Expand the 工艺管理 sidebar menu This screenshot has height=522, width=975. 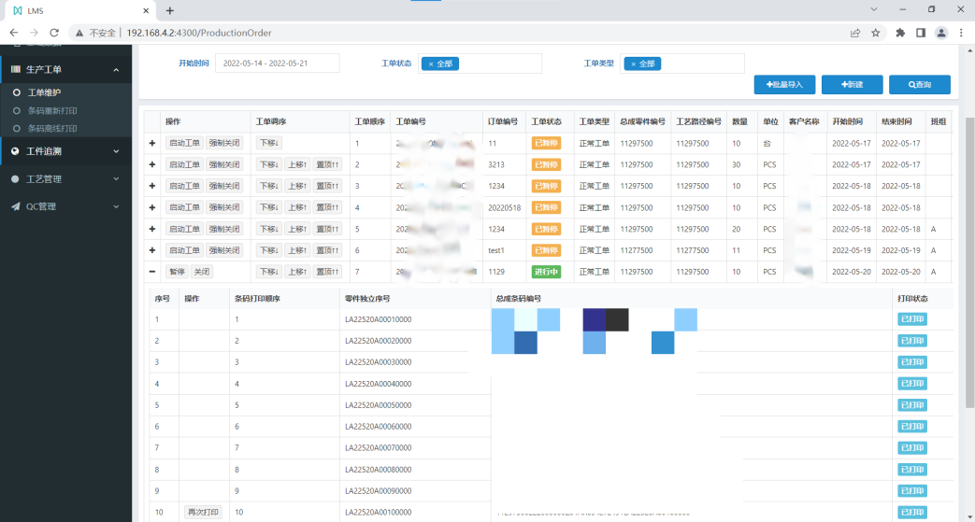[65, 178]
